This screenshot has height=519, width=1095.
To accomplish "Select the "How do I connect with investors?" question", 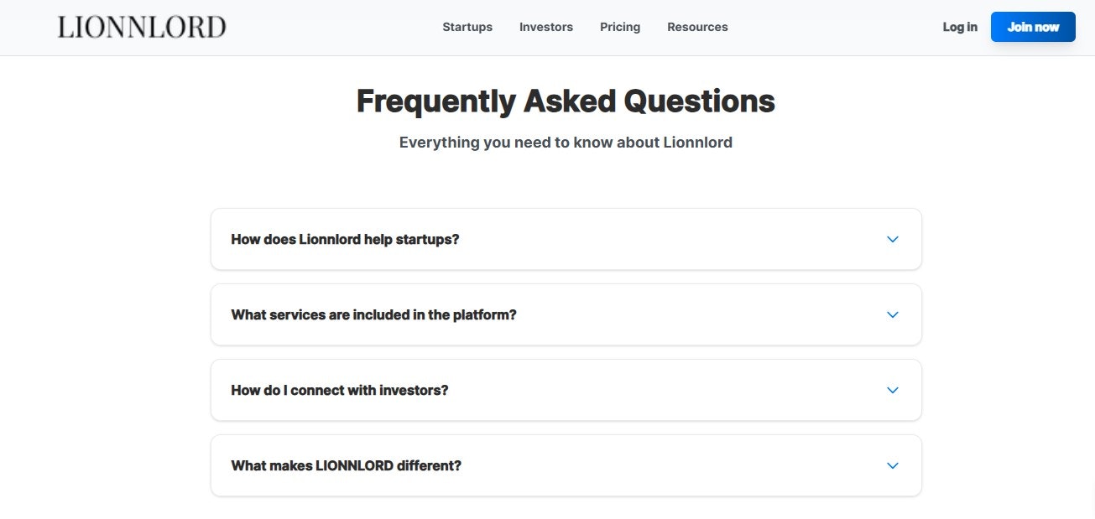I will pyautogui.click(x=340, y=390).
